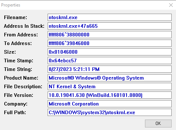Image resolution: width=176 pixels, height=130 pixels.
Task: Click the To Address value field
Action: coord(110,43)
